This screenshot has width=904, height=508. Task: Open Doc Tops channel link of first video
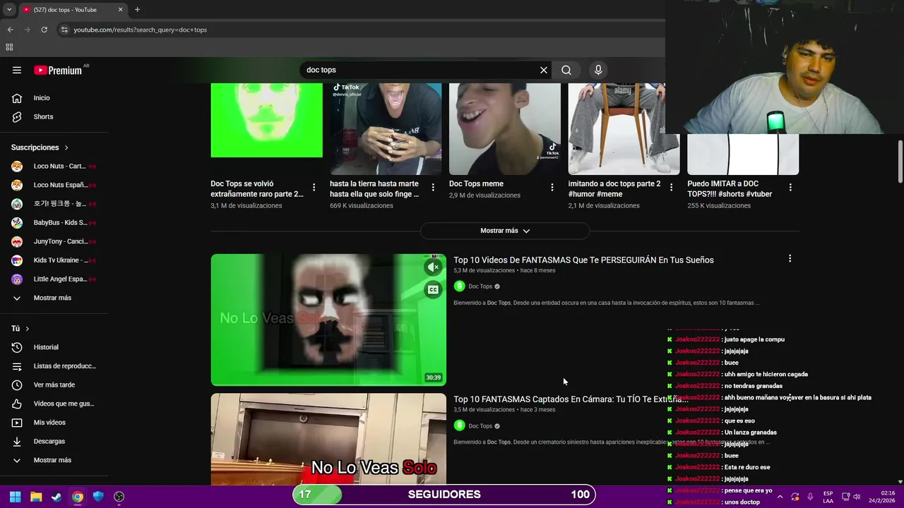[x=480, y=286]
